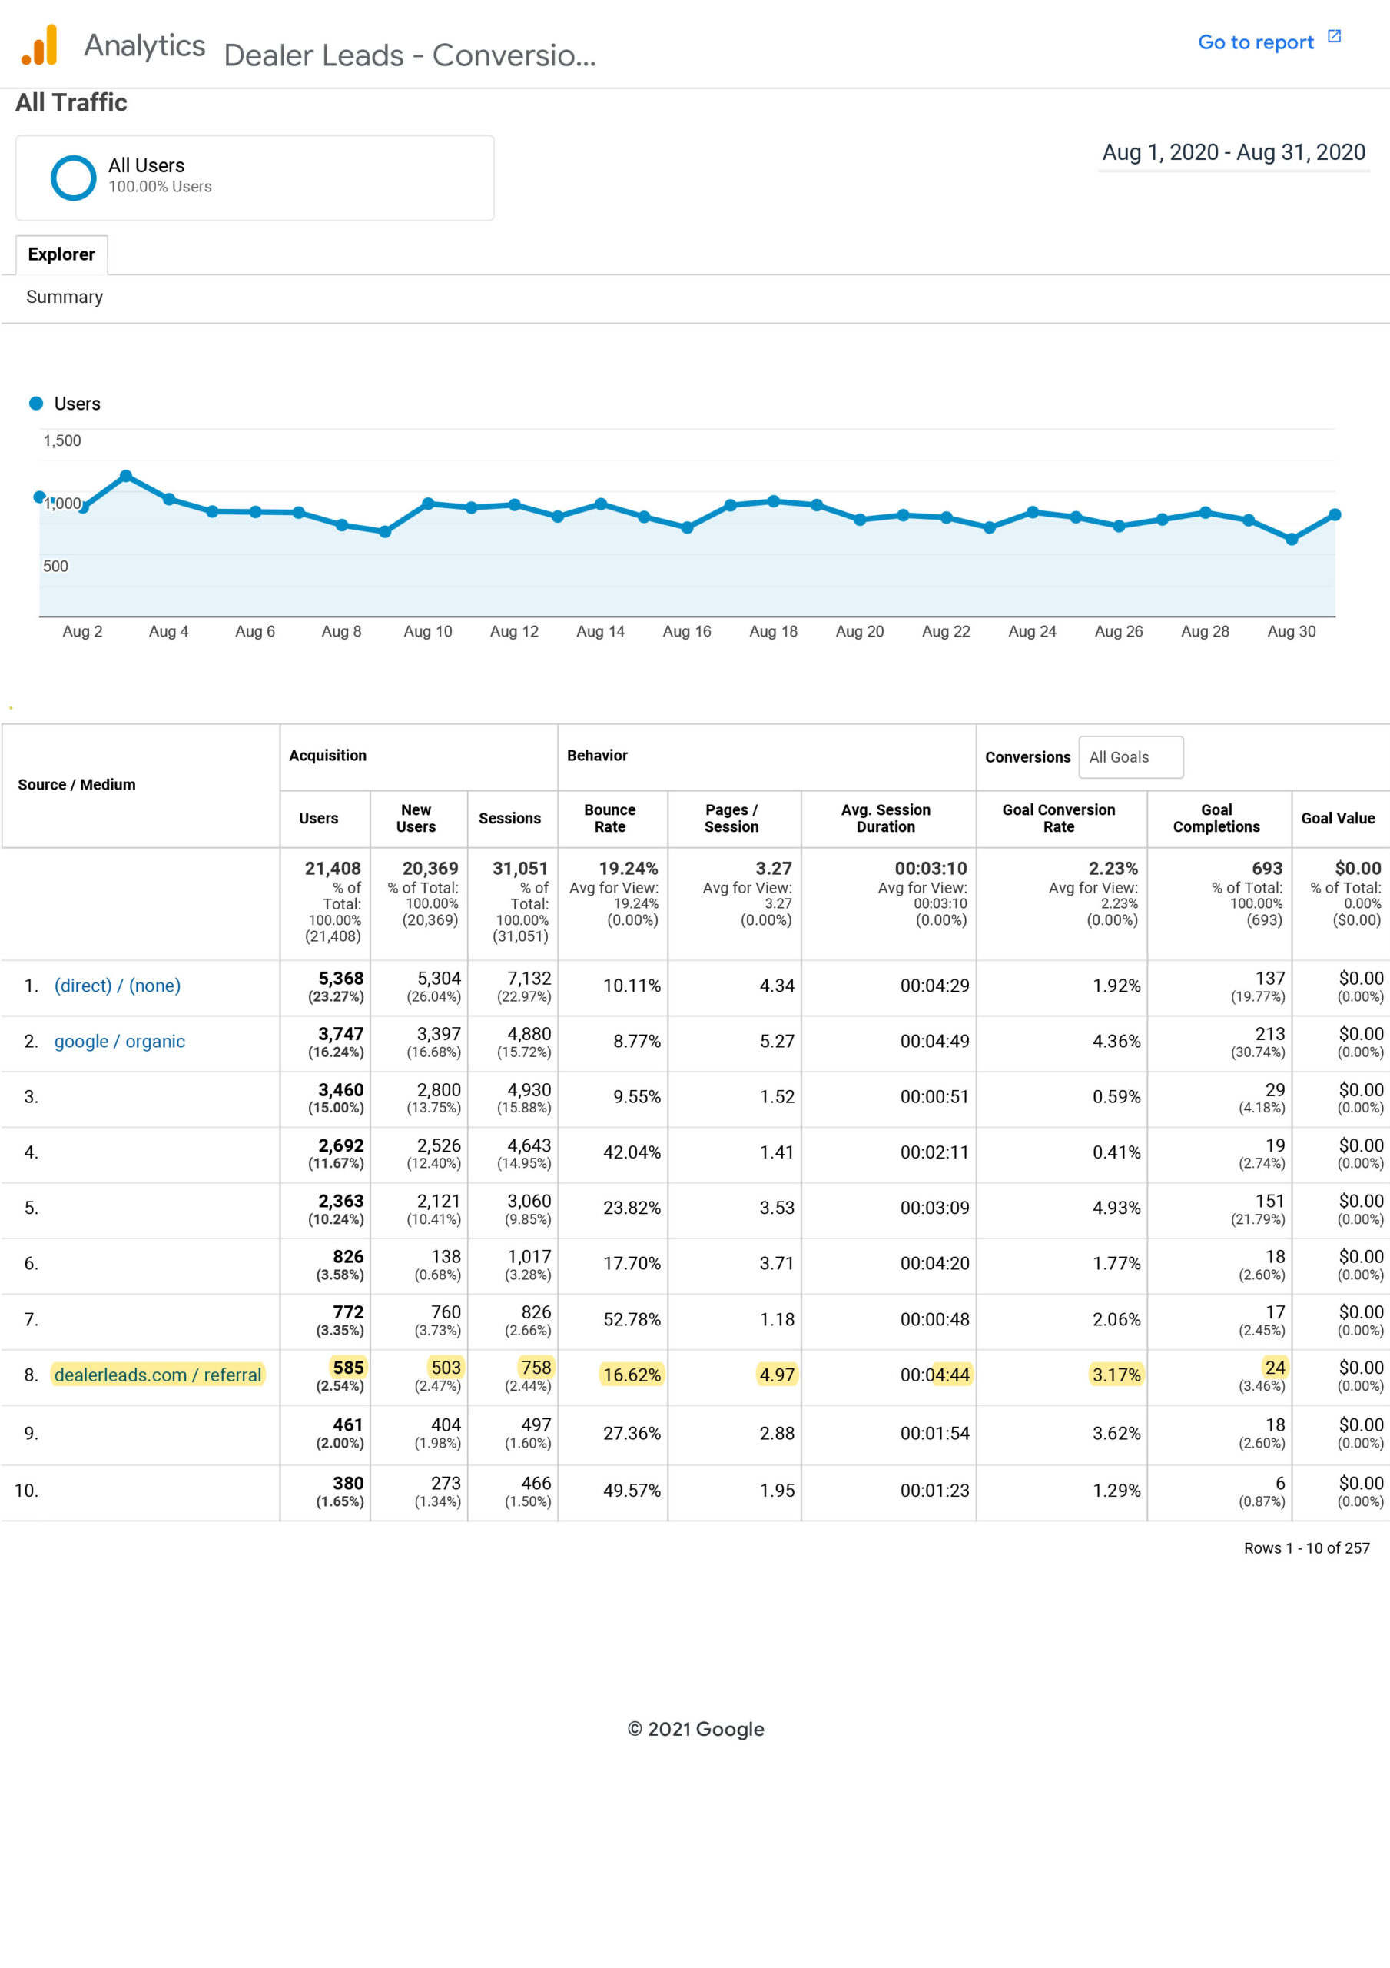Sort by the New Users column header
The image size is (1390, 1968).
[x=416, y=819]
